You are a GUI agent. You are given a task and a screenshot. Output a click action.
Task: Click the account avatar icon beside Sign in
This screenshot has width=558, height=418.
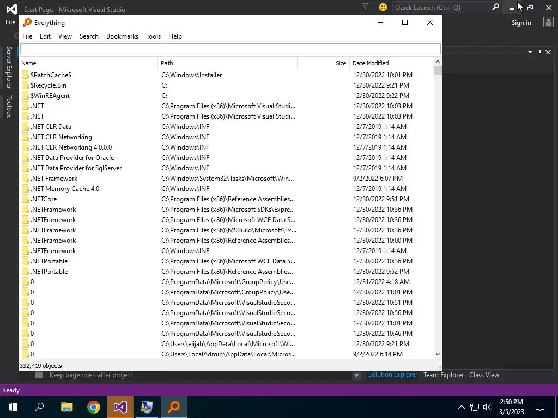click(548, 22)
